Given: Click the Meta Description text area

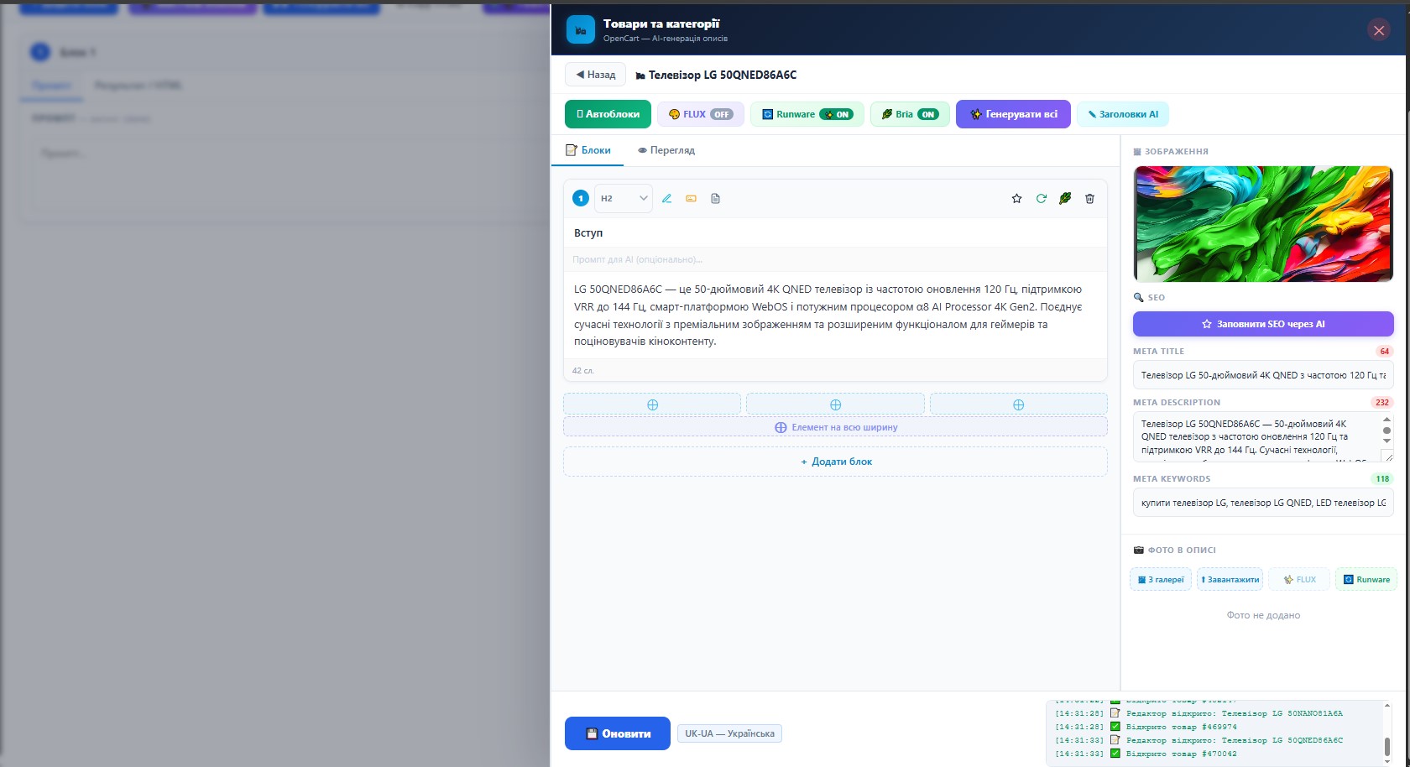Looking at the screenshot, I should (x=1263, y=437).
